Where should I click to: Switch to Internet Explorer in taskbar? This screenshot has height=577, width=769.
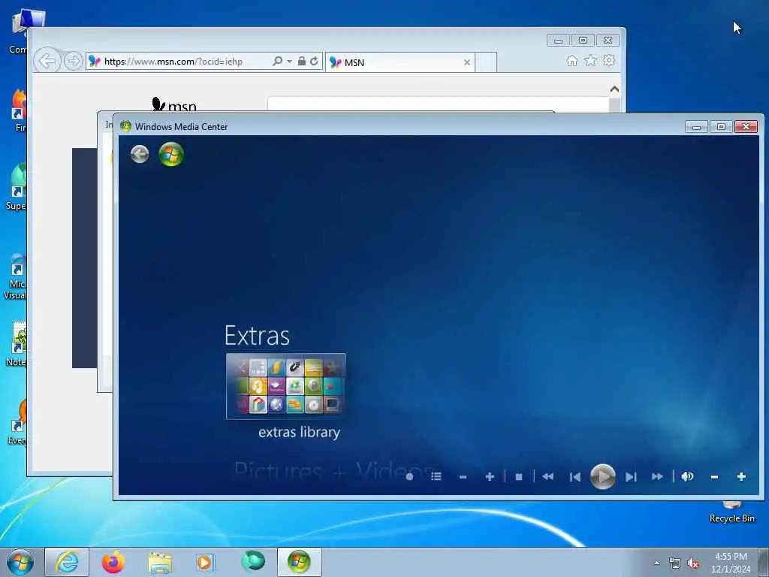coord(67,562)
